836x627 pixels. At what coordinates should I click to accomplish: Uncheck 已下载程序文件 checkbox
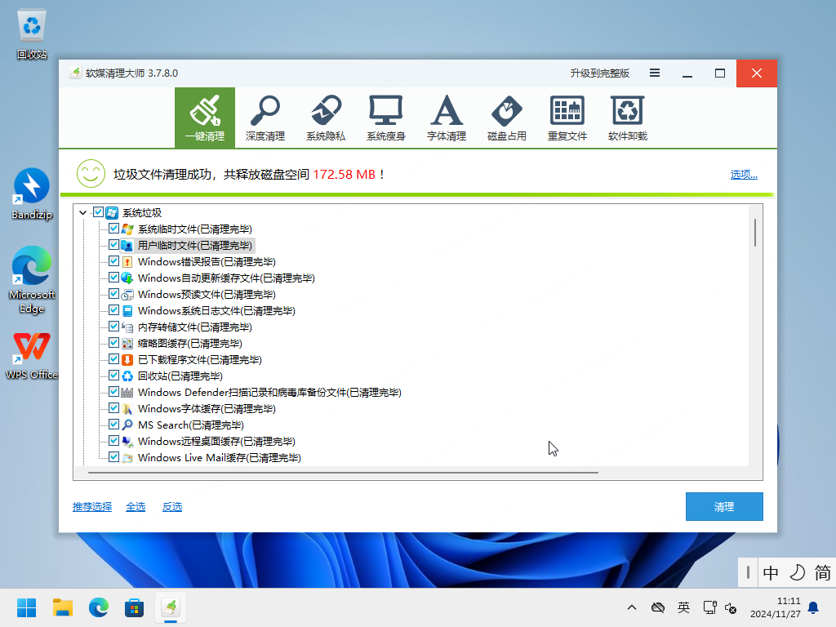pos(113,359)
